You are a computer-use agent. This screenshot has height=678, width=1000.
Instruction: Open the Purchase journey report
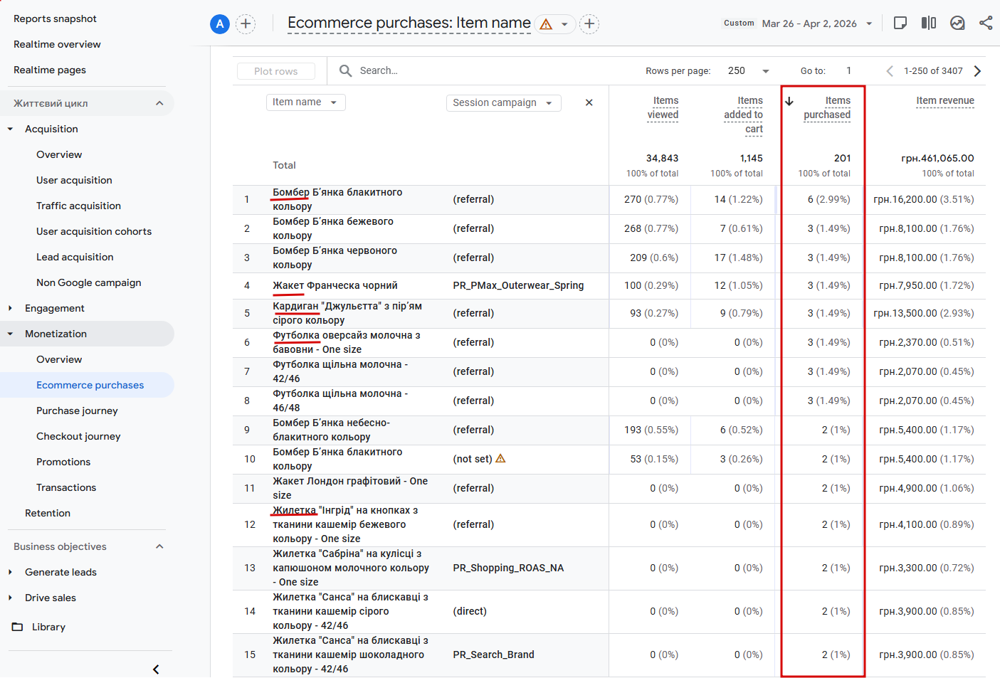[77, 410]
